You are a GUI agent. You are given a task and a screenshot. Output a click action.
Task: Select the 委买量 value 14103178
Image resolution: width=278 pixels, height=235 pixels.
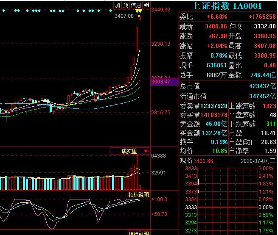[x=214, y=115]
